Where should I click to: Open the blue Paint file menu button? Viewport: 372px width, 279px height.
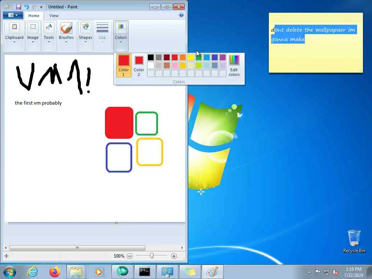pyautogui.click(x=13, y=15)
